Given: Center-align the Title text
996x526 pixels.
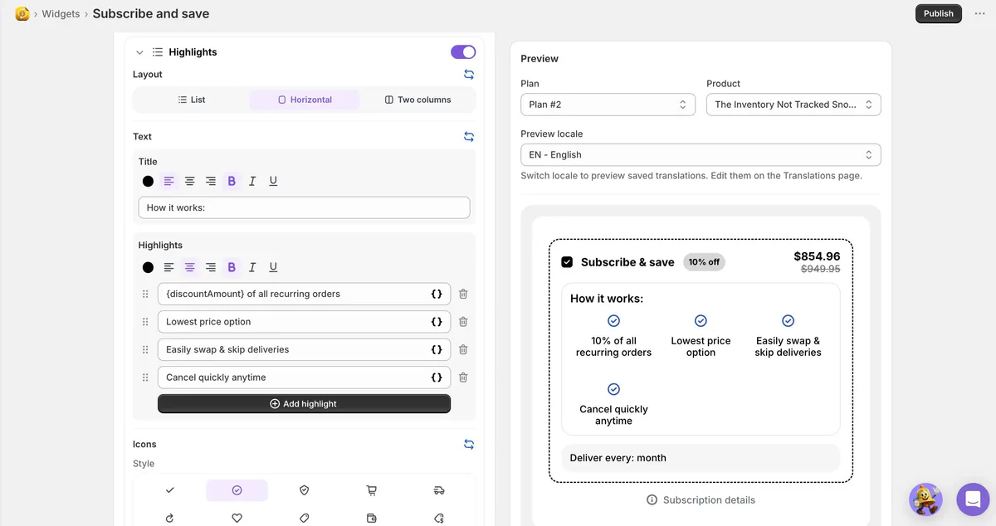Looking at the screenshot, I should coord(190,181).
